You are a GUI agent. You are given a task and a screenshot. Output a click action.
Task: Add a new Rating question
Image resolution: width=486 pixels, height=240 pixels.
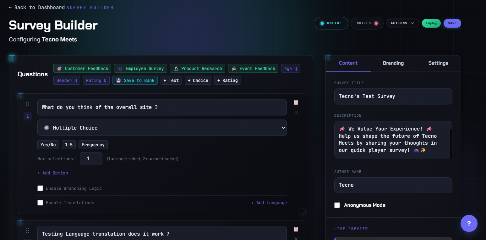click(227, 80)
